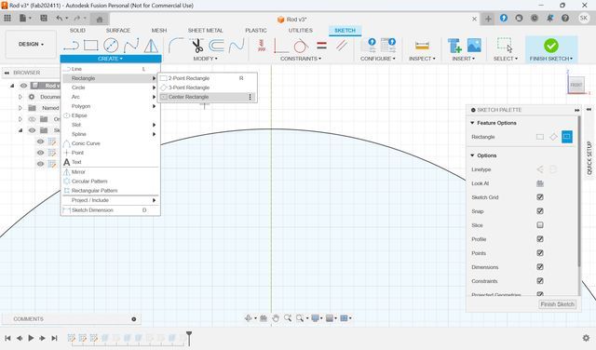Image resolution: width=596 pixels, height=350 pixels.
Task: Open the notifications bell icon
Action: pyautogui.click(x=549, y=19)
